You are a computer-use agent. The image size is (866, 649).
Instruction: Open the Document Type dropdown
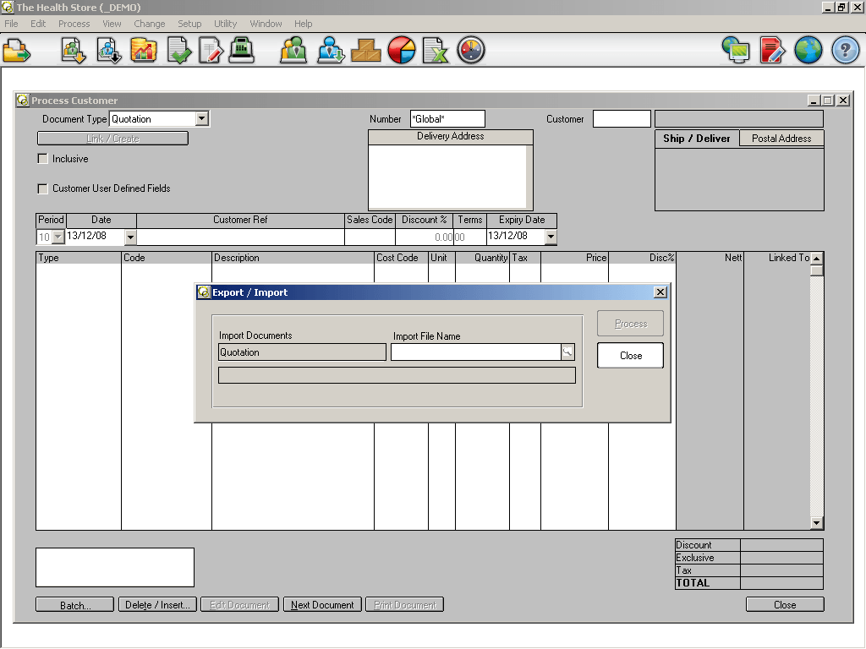[202, 118]
